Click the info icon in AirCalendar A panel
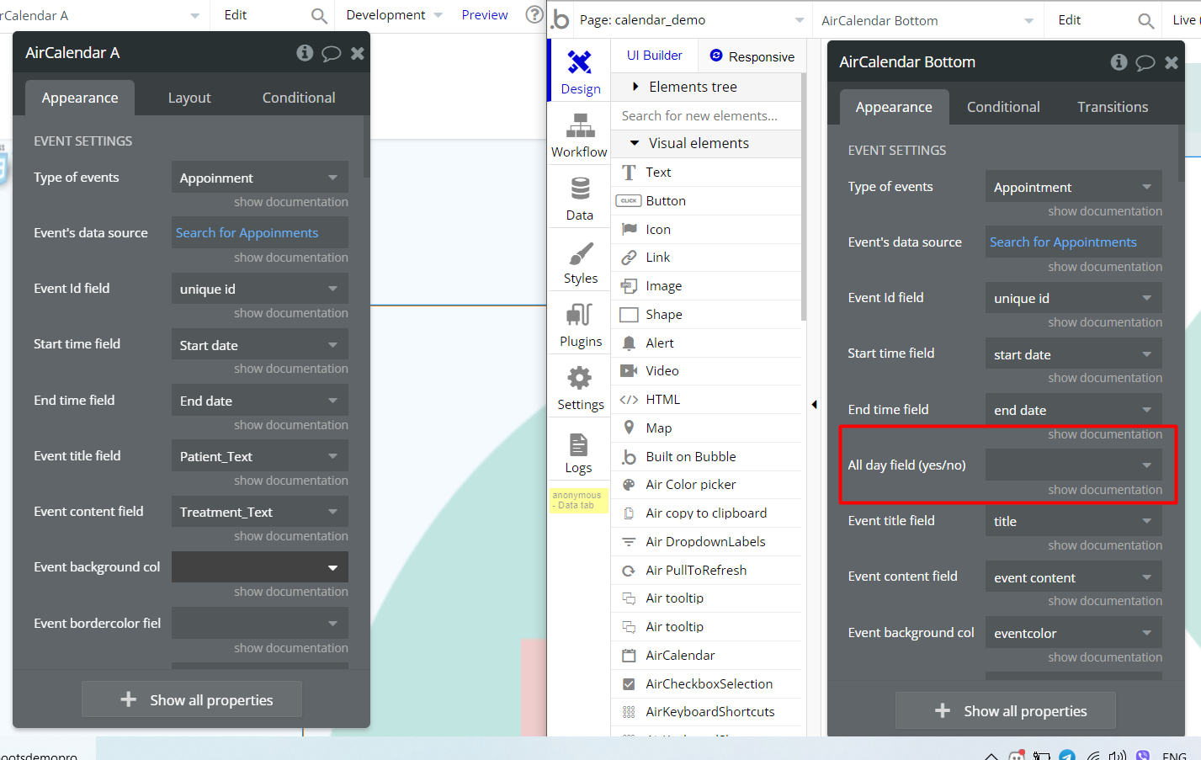Screen dimensions: 1201x760 tap(305, 53)
